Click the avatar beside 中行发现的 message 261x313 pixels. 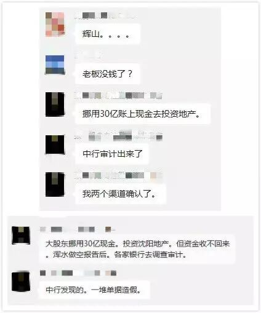[21, 282]
